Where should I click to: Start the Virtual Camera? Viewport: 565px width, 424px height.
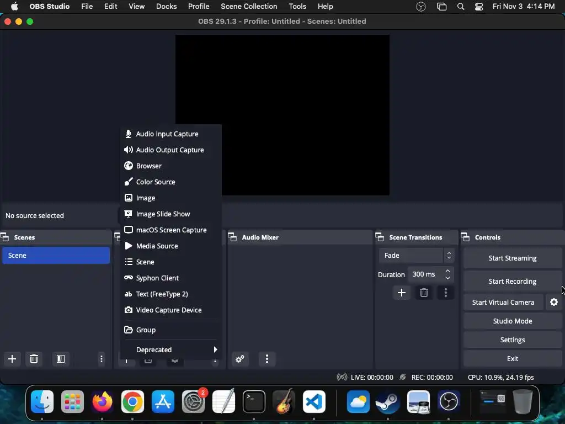coord(503,302)
